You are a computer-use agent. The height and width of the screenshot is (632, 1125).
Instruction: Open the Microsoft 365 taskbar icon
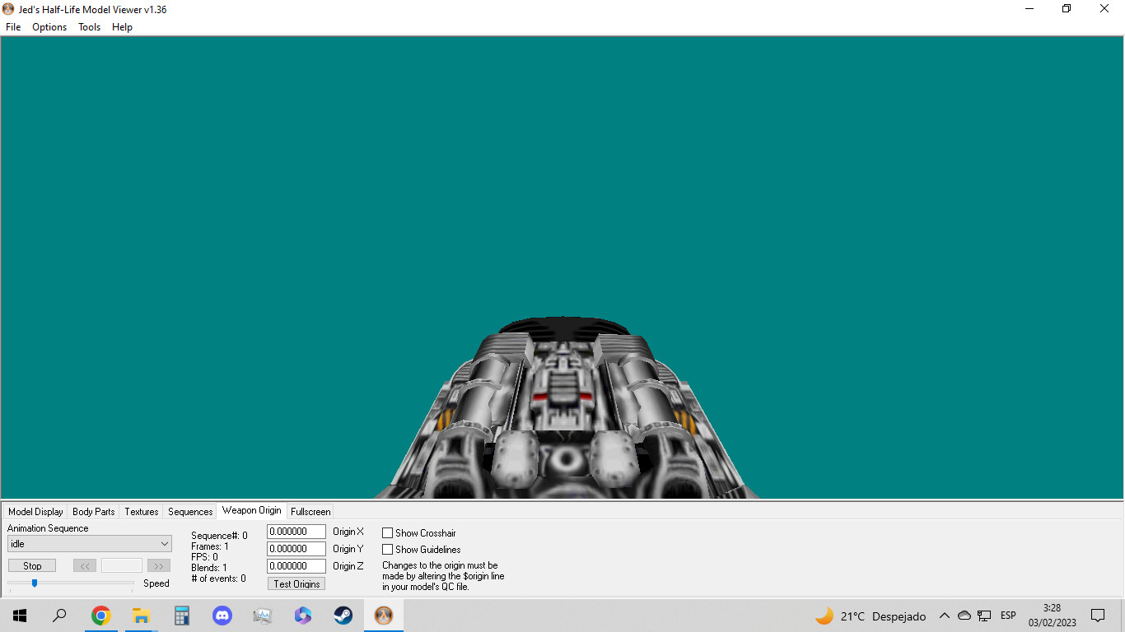[303, 616]
